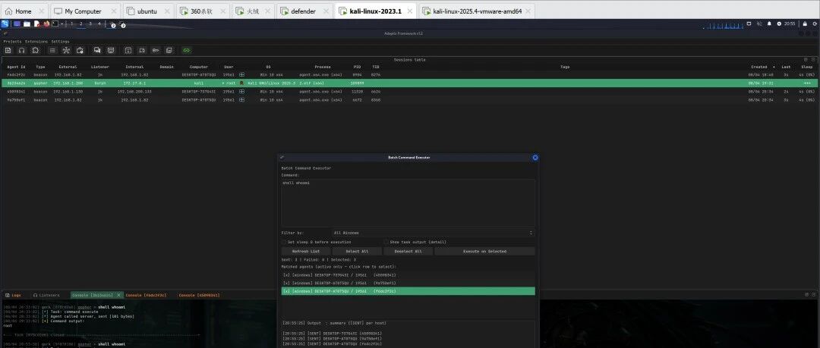Click the volume speaker icon in Kali panel
Image resolution: width=820 pixels, height=348 pixels.
759,24
